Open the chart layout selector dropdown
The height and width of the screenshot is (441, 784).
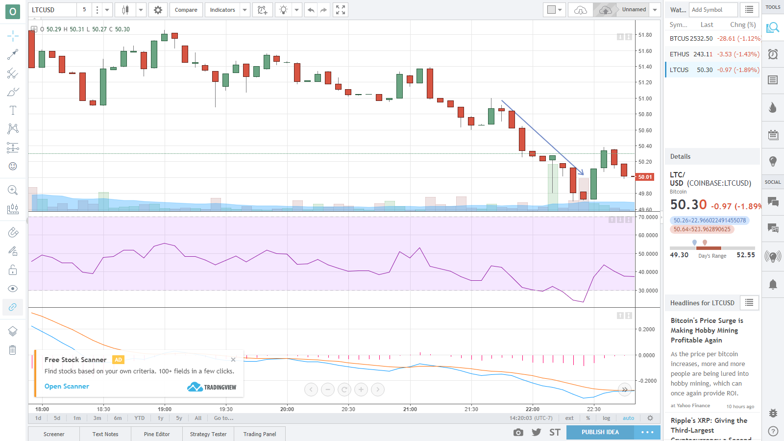pyautogui.click(x=555, y=10)
